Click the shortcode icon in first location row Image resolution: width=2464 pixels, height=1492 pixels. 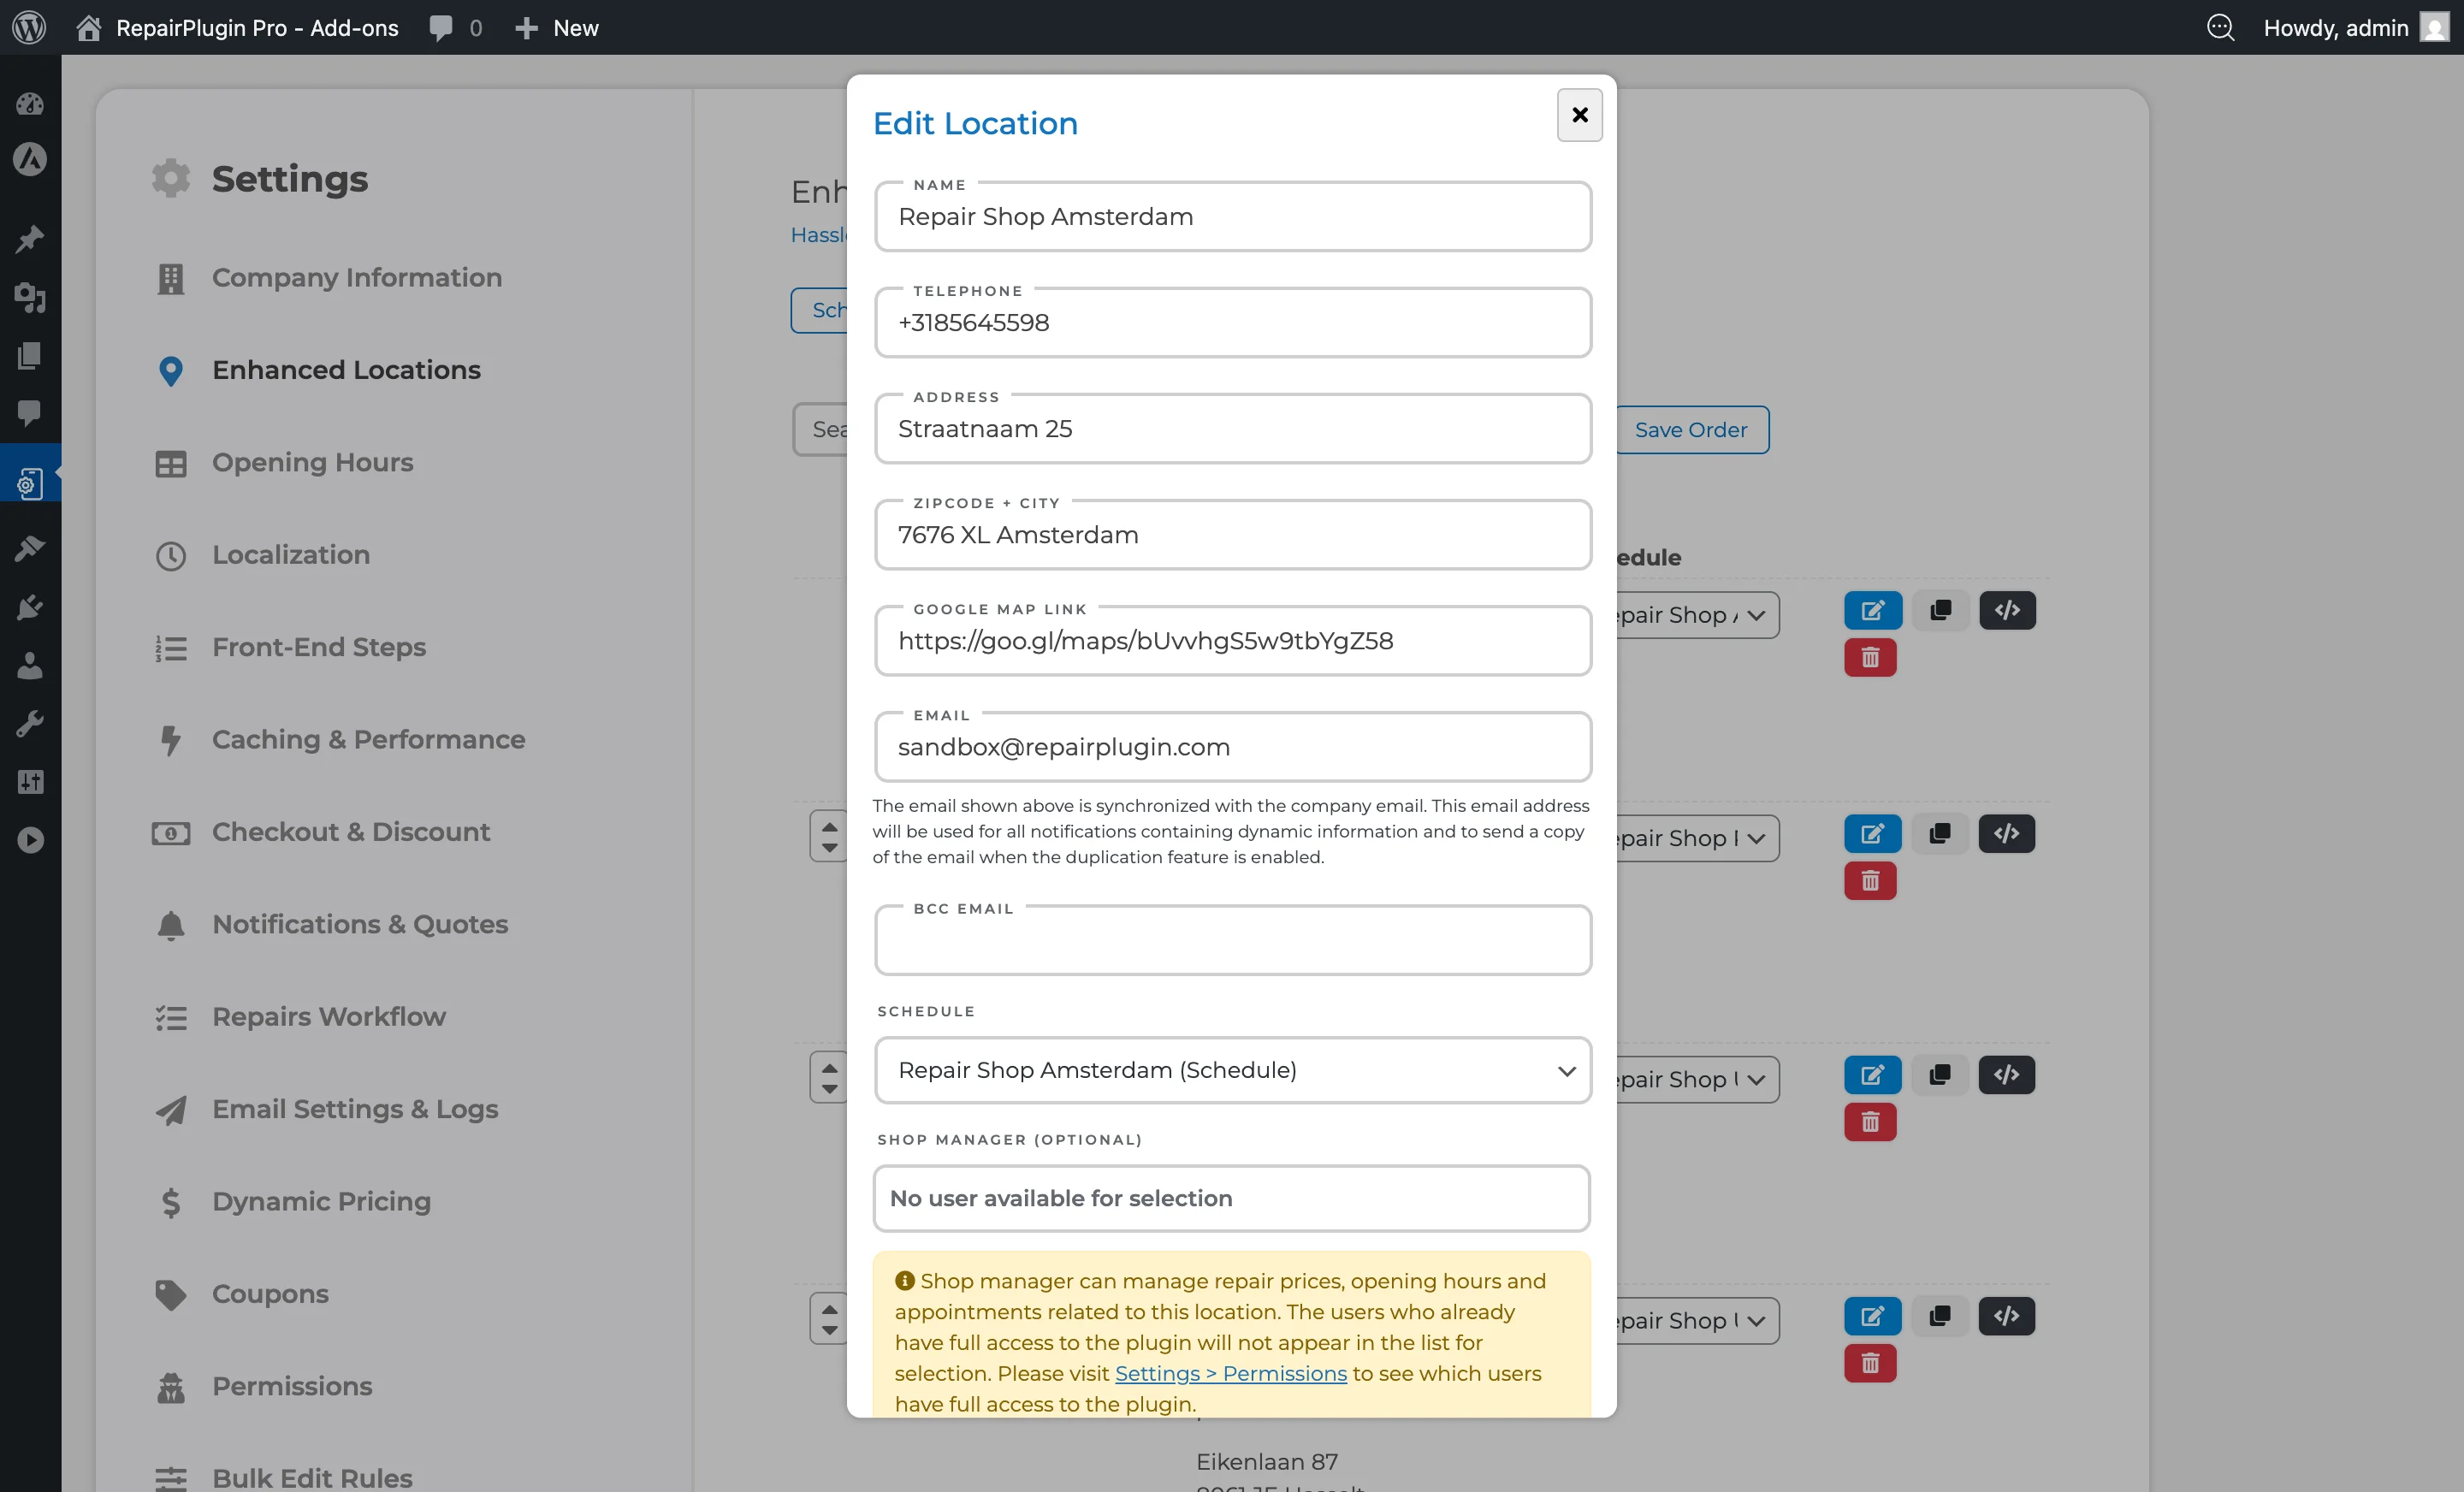pos(2006,610)
